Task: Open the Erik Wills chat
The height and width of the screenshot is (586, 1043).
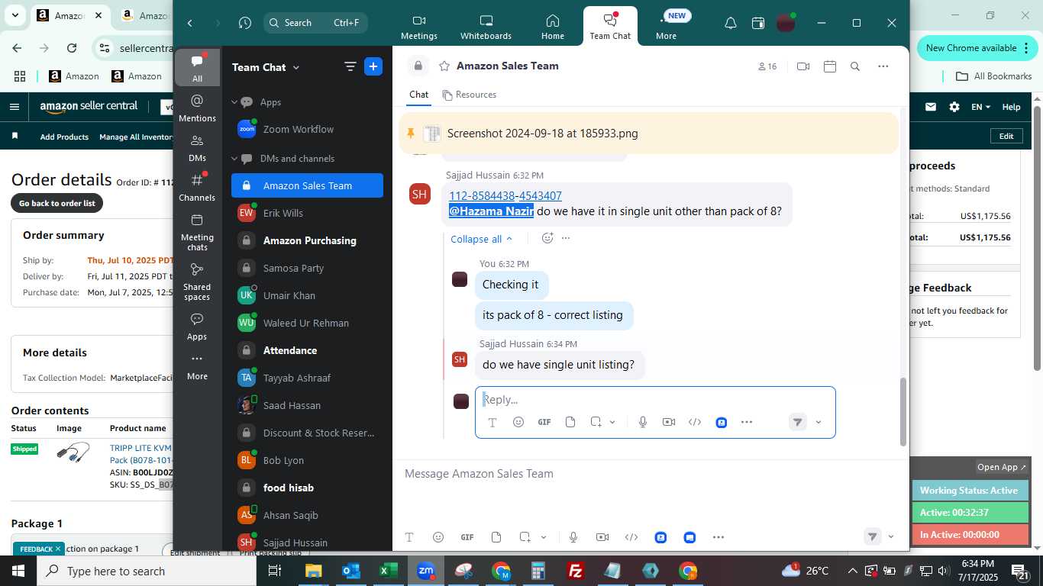Action: coord(308,213)
